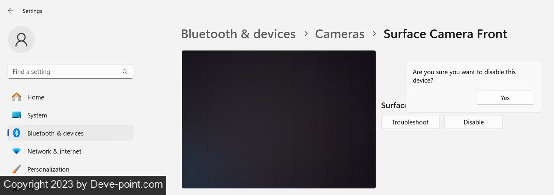Click the System monitor icon
554x195 pixels.
point(17,115)
